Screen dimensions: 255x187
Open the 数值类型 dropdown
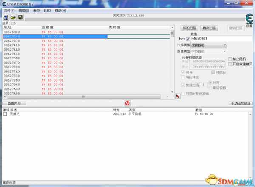(210, 51)
